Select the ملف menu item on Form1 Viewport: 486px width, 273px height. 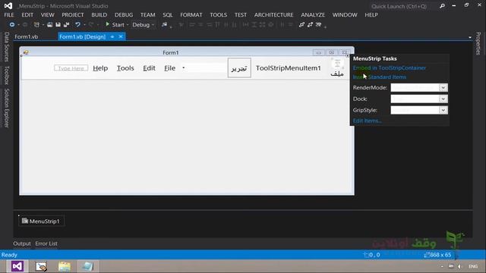coord(337,67)
